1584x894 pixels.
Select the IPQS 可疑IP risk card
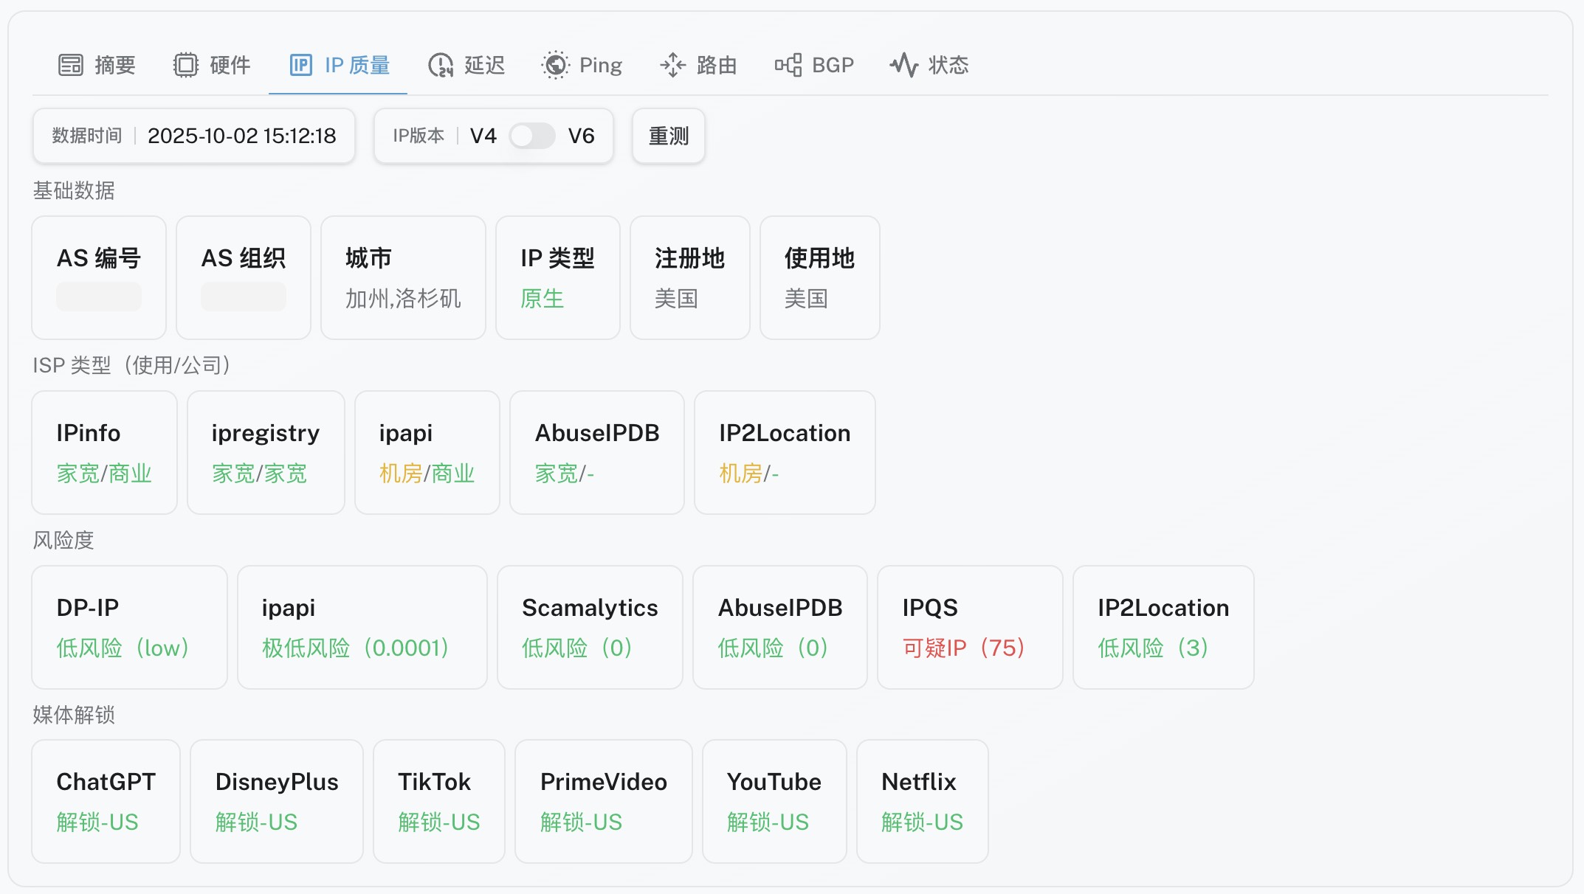pos(969,627)
